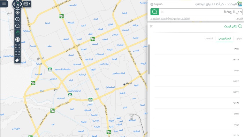Screen dimensions: 244x137
Task: Click the الملقا district label on map
Action: pyautogui.click(x=47, y=23)
